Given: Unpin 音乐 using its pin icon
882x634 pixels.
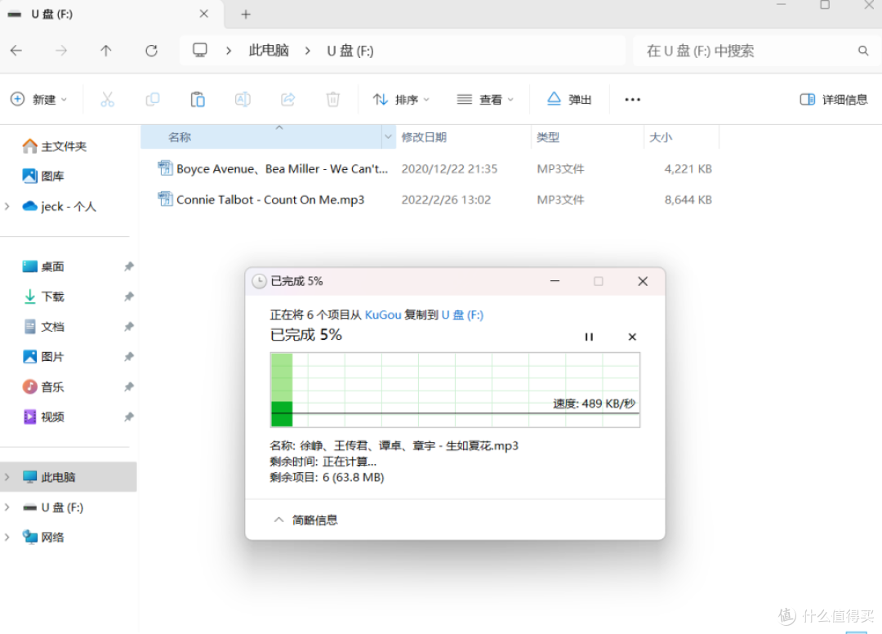Looking at the screenshot, I should point(129,387).
